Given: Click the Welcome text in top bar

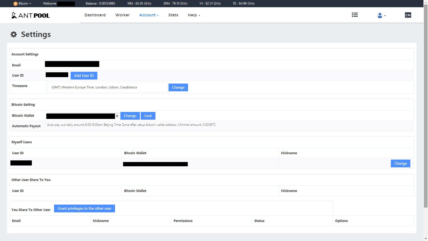Looking at the screenshot, I should coord(49,3).
